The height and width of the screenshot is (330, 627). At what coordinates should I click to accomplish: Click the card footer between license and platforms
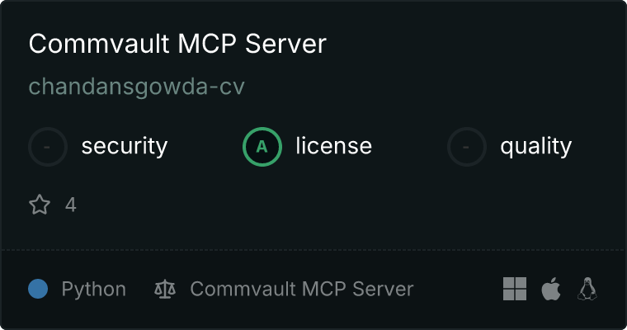pyautogui.click(x=458, y=289)
